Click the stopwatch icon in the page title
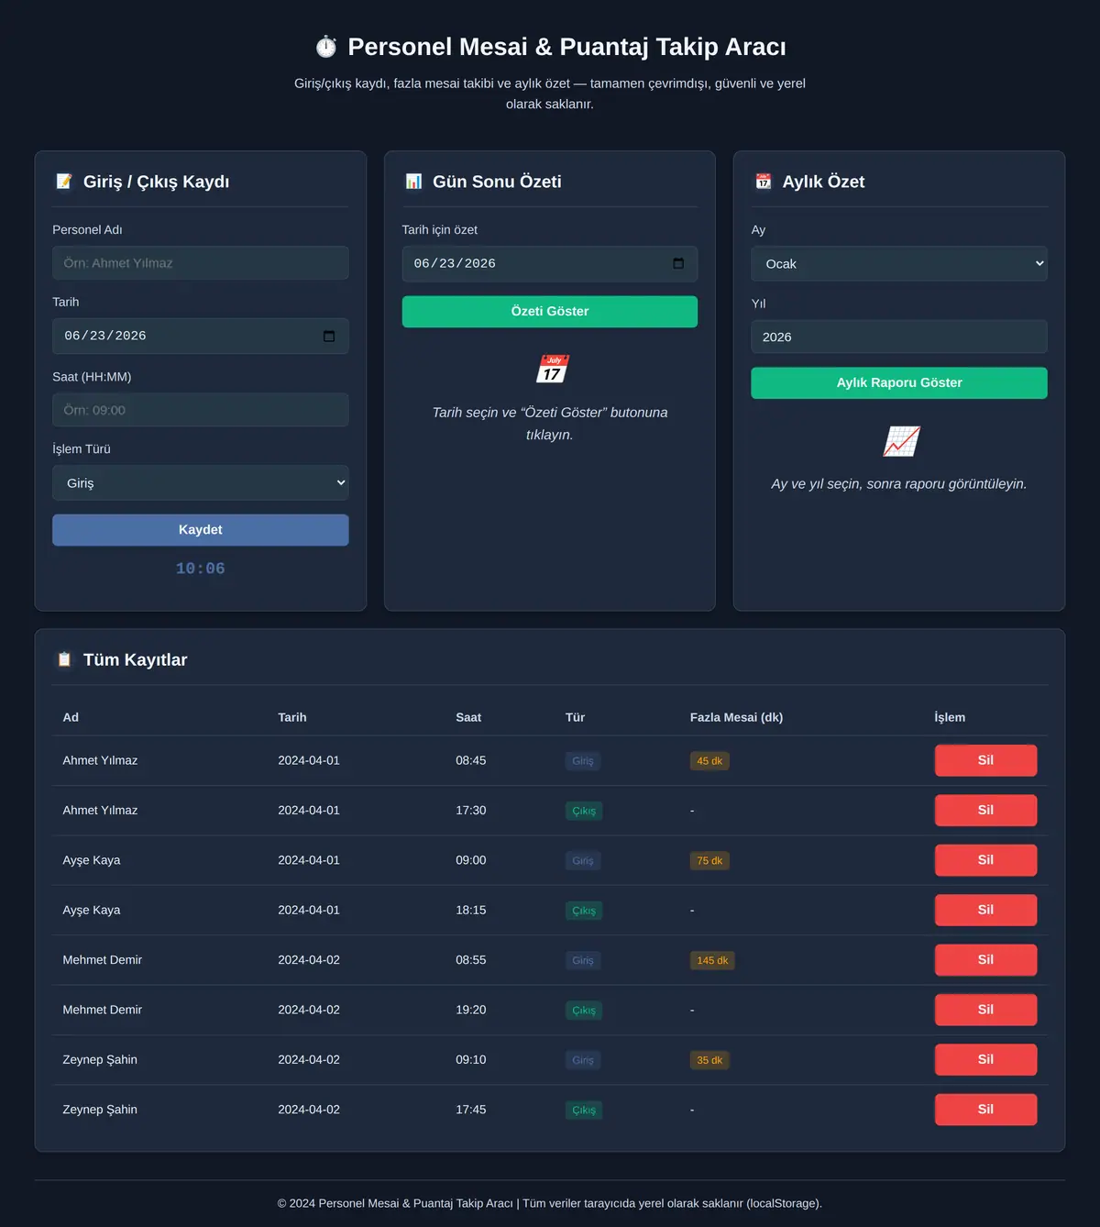 [x=325, y=47]
